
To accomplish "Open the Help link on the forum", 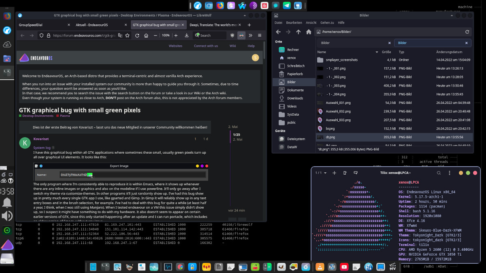I will 251,46.
